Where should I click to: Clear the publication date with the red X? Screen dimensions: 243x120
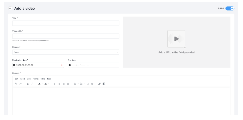[62, 65]
